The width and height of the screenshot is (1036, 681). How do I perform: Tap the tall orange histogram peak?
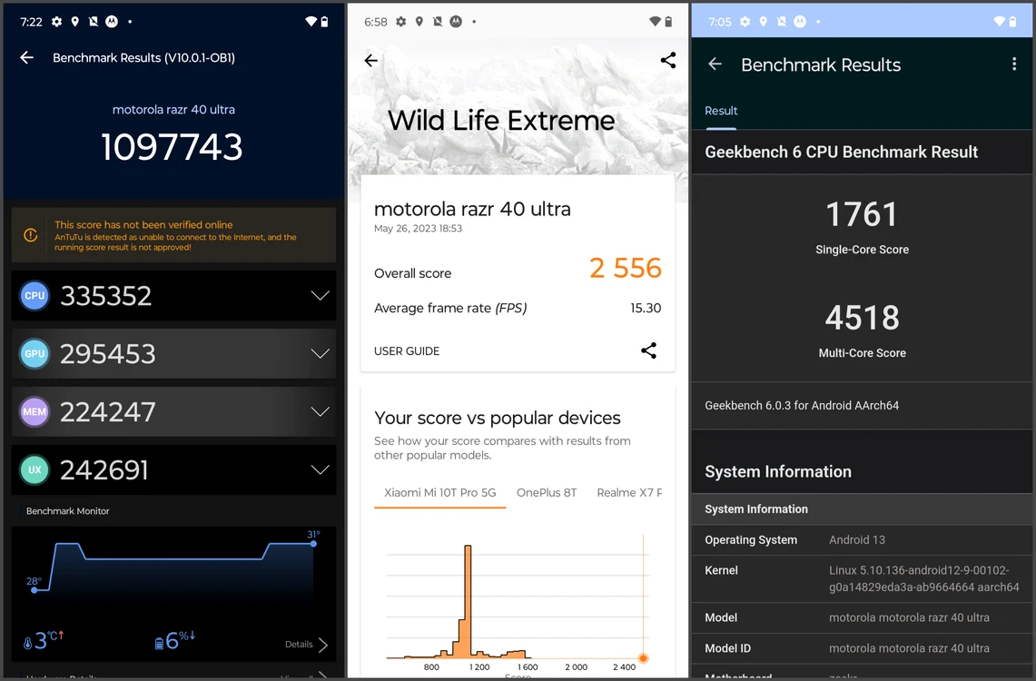(x=468, y=601)
